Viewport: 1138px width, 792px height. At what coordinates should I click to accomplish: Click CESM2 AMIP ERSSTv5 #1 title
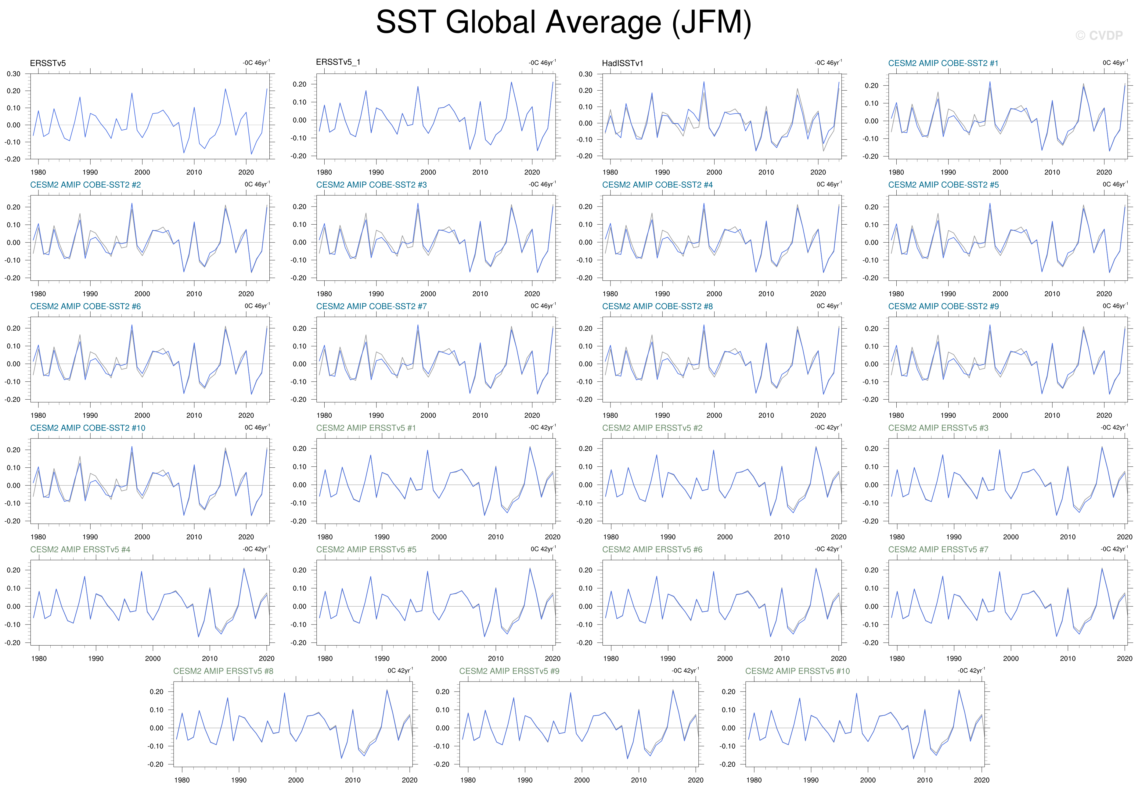366,428
